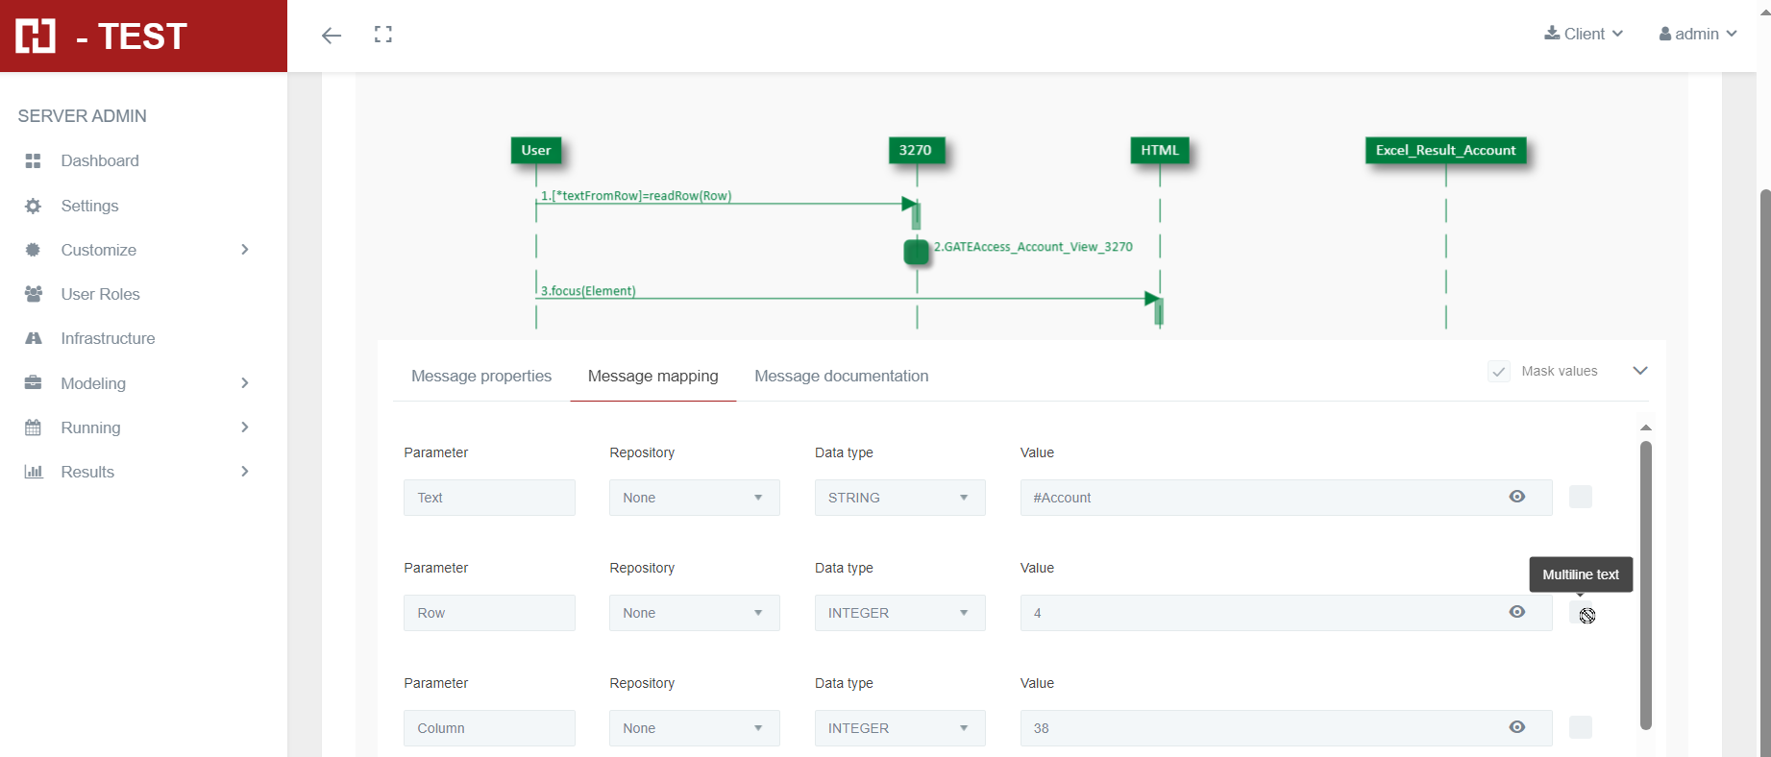The image size is (1771, 757).
Task: Toggle fullscreen view icon
Action: pyautogui.click(x=383, y=35)
